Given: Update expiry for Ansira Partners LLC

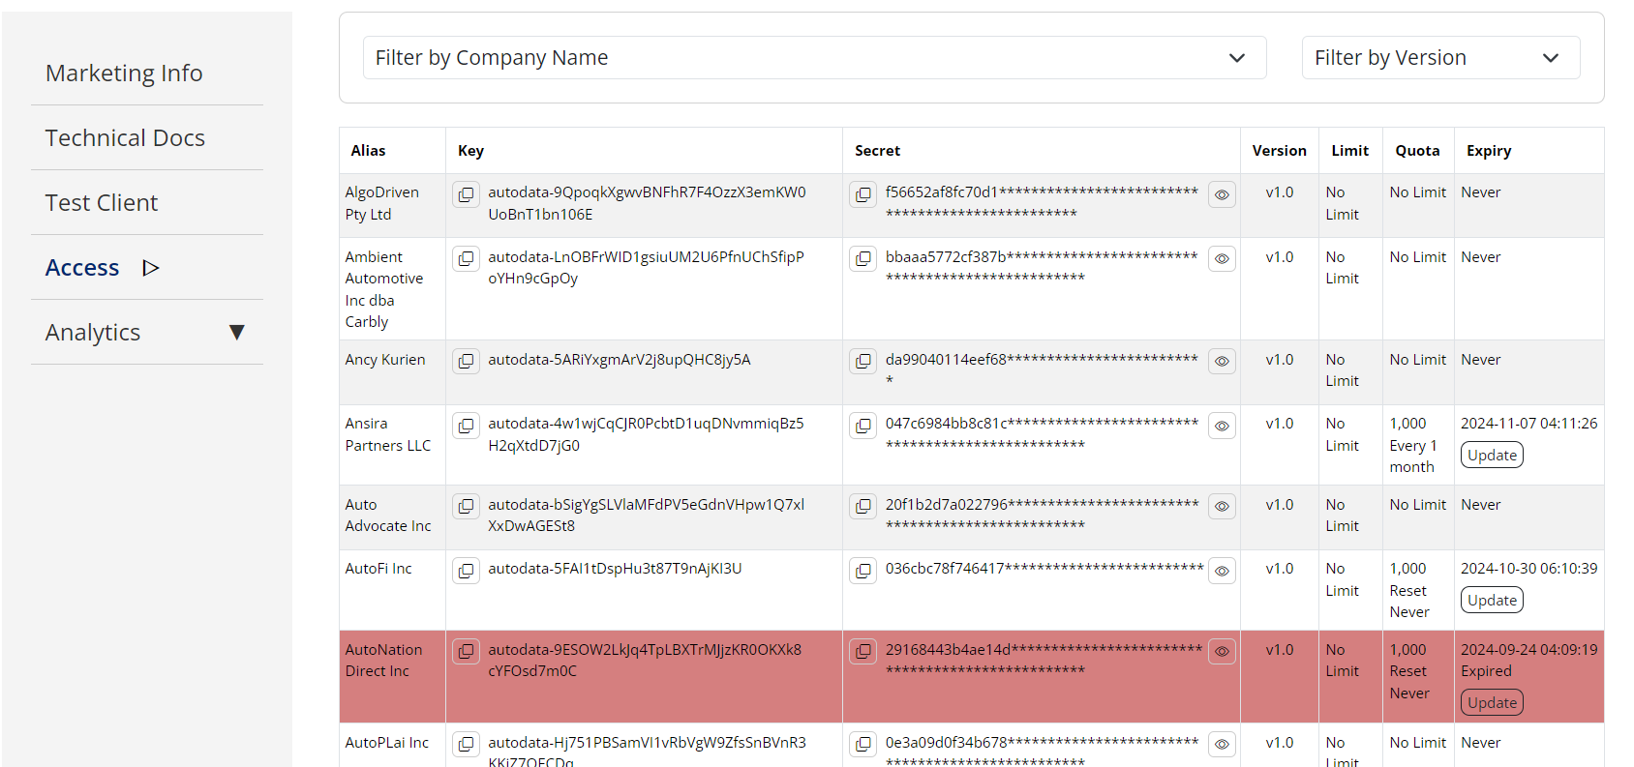Looking at the screenshot, I should point(1491,456).
